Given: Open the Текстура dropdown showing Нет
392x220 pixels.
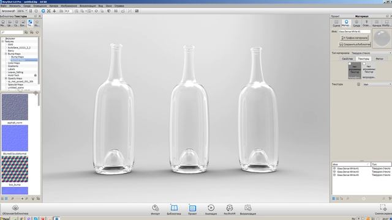Looking at the screenshot, I should point(377,84).
